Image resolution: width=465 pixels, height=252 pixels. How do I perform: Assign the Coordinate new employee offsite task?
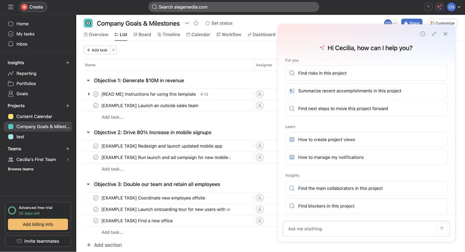coord(259,198)
